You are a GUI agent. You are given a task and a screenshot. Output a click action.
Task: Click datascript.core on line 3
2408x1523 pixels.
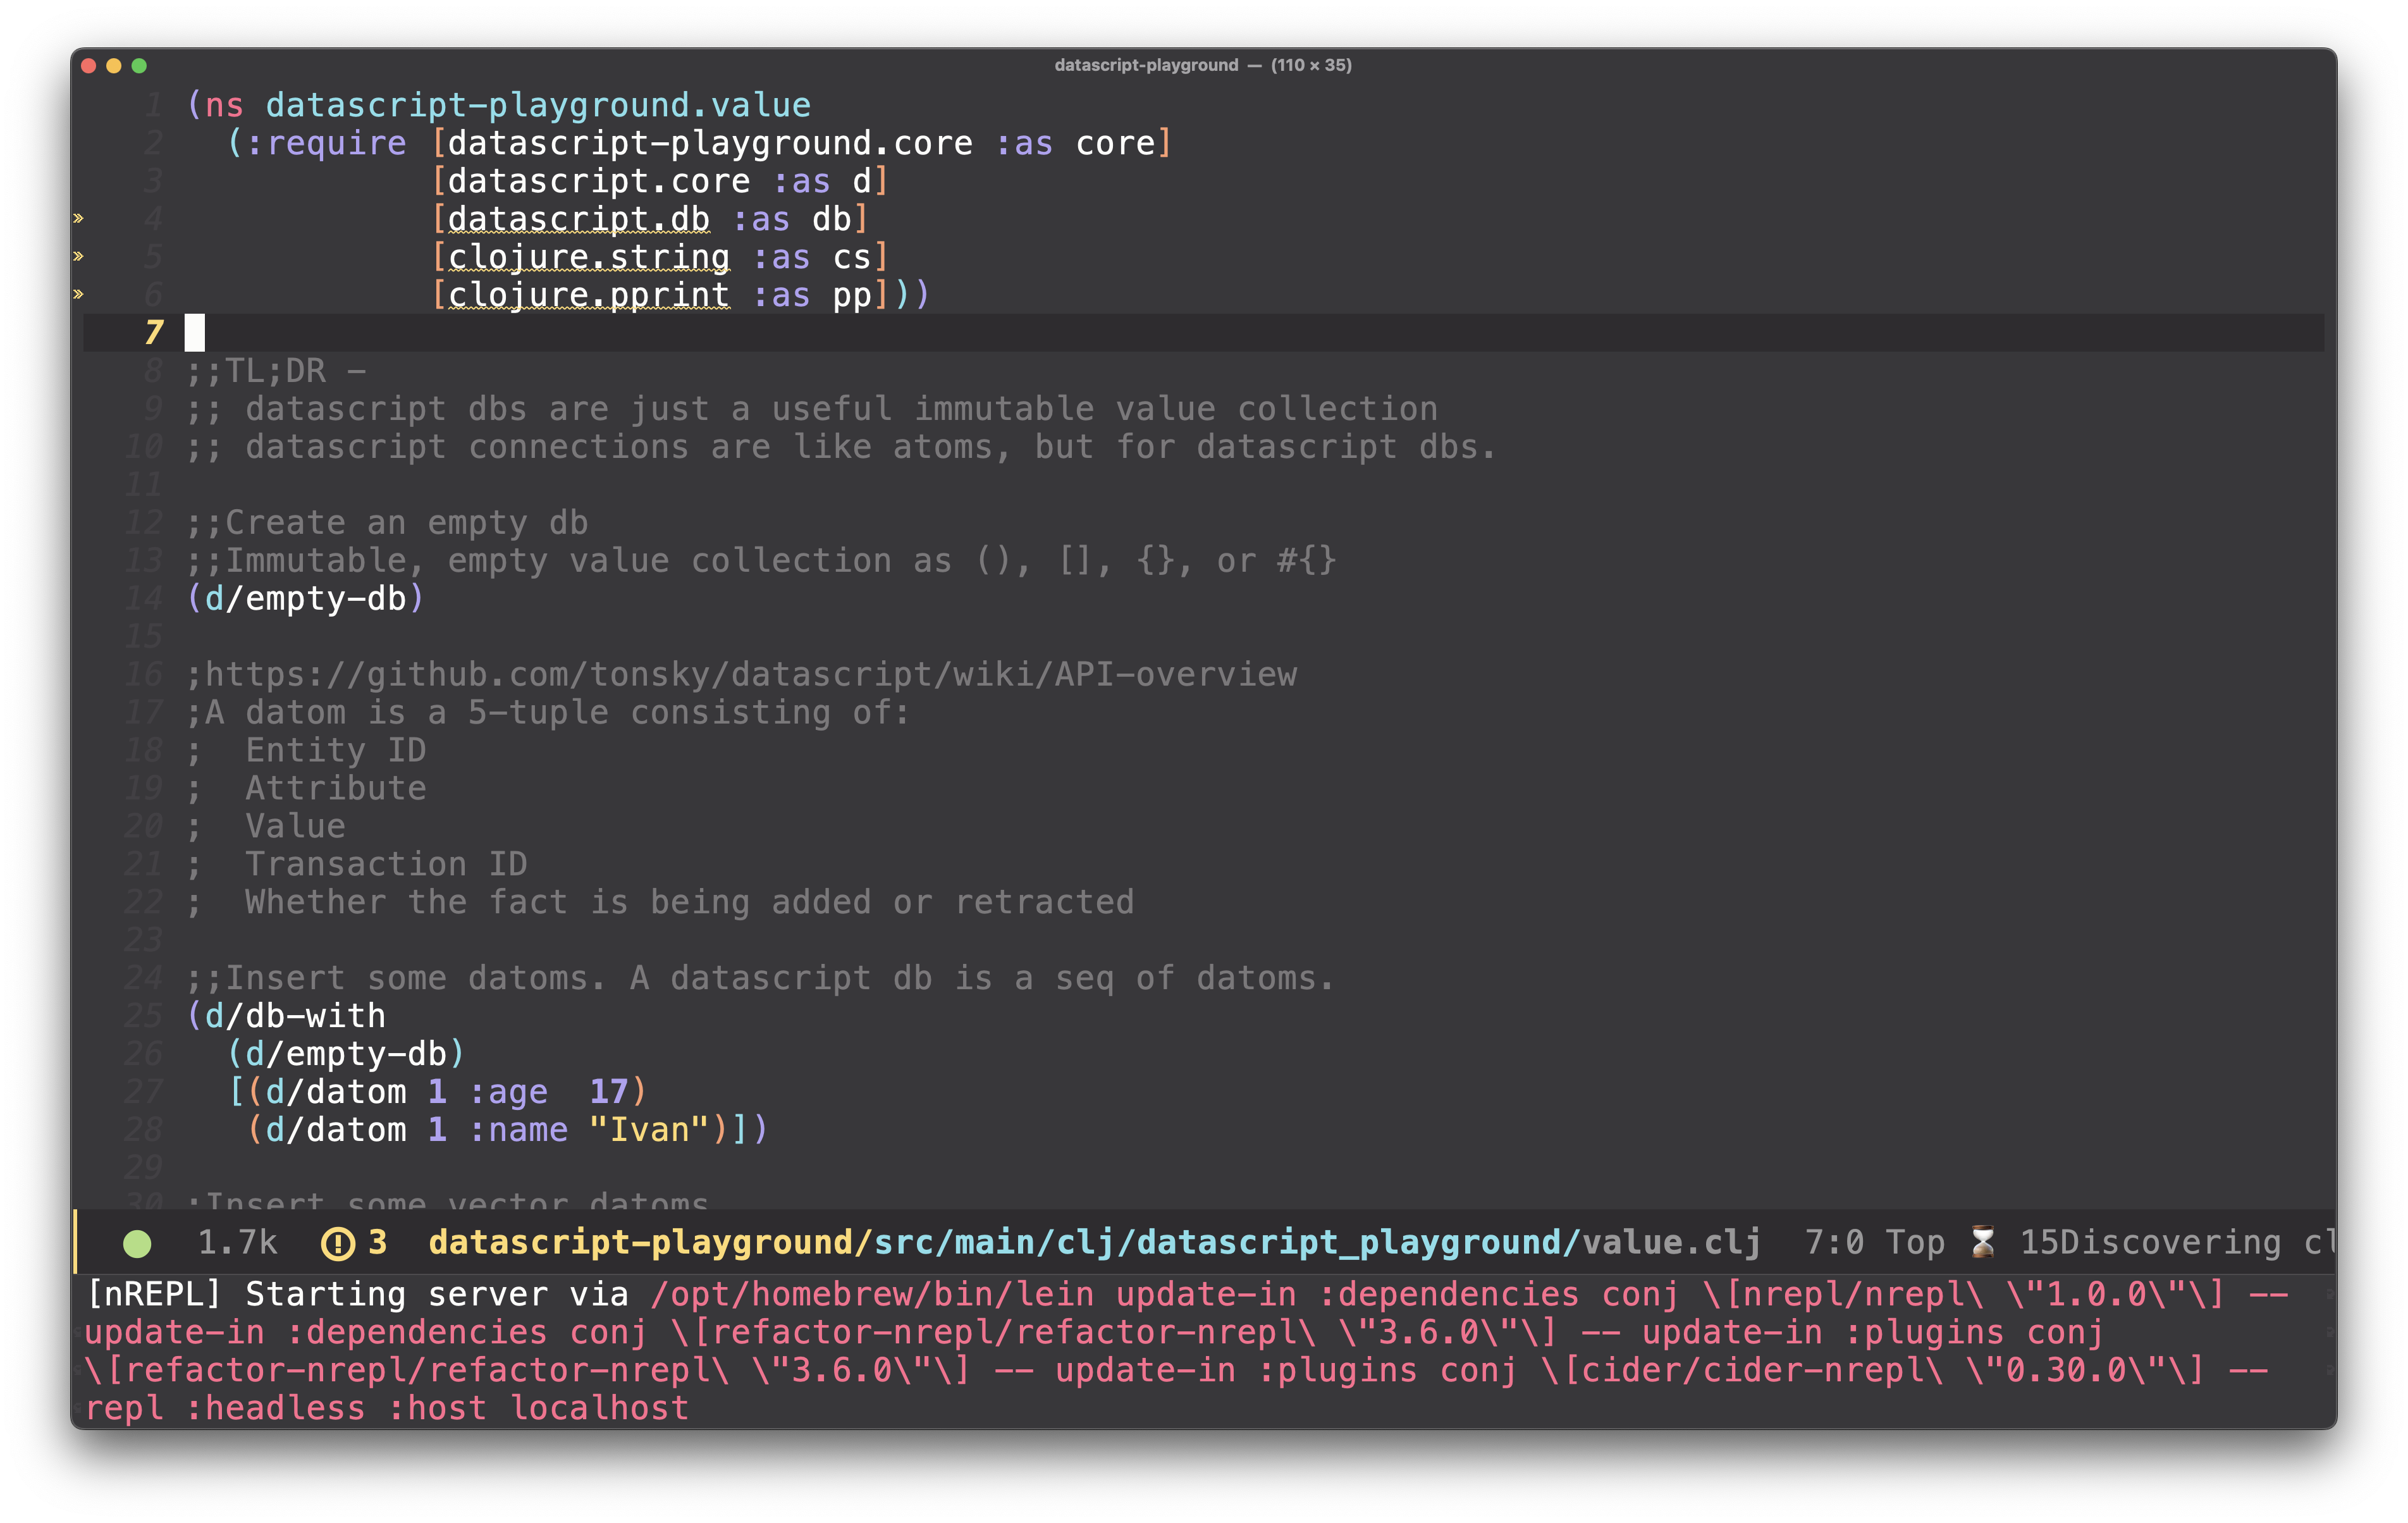598,181
